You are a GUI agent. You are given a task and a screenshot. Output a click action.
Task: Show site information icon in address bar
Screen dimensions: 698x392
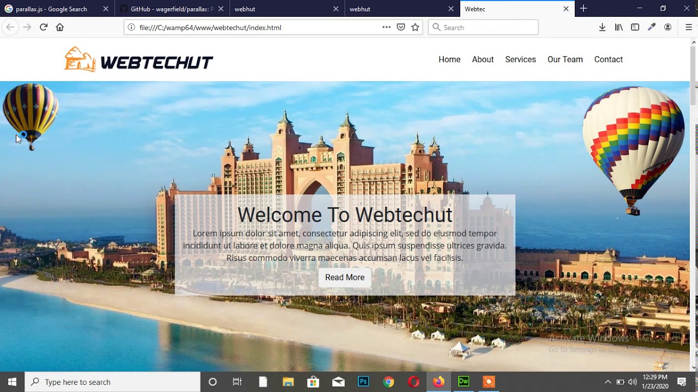click(131, 27)
